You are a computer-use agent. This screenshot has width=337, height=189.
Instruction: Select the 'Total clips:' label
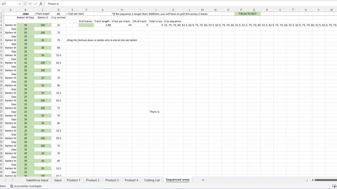pyautogui.click(x=156, y=21)
